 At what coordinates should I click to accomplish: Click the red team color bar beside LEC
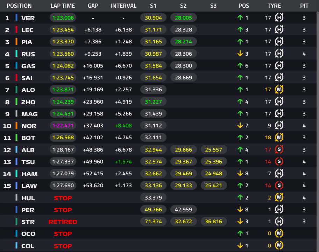[x=16, y=29]
